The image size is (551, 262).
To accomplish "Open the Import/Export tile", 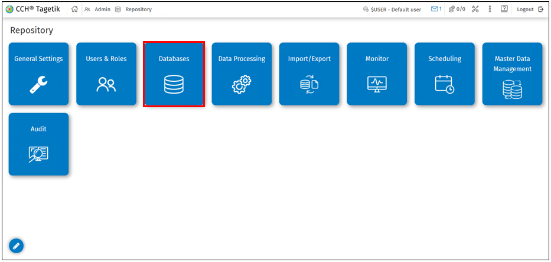I will [309, 74].
